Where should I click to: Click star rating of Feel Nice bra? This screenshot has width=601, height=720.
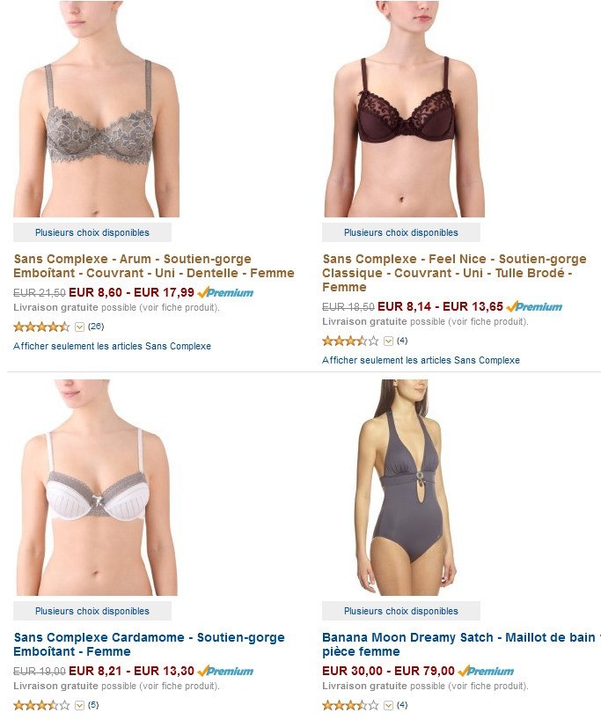point(350,342)
